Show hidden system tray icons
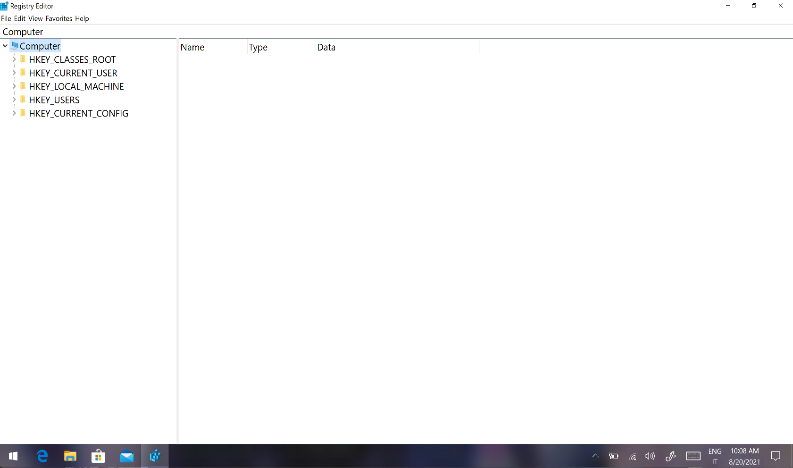 point(595,456)
